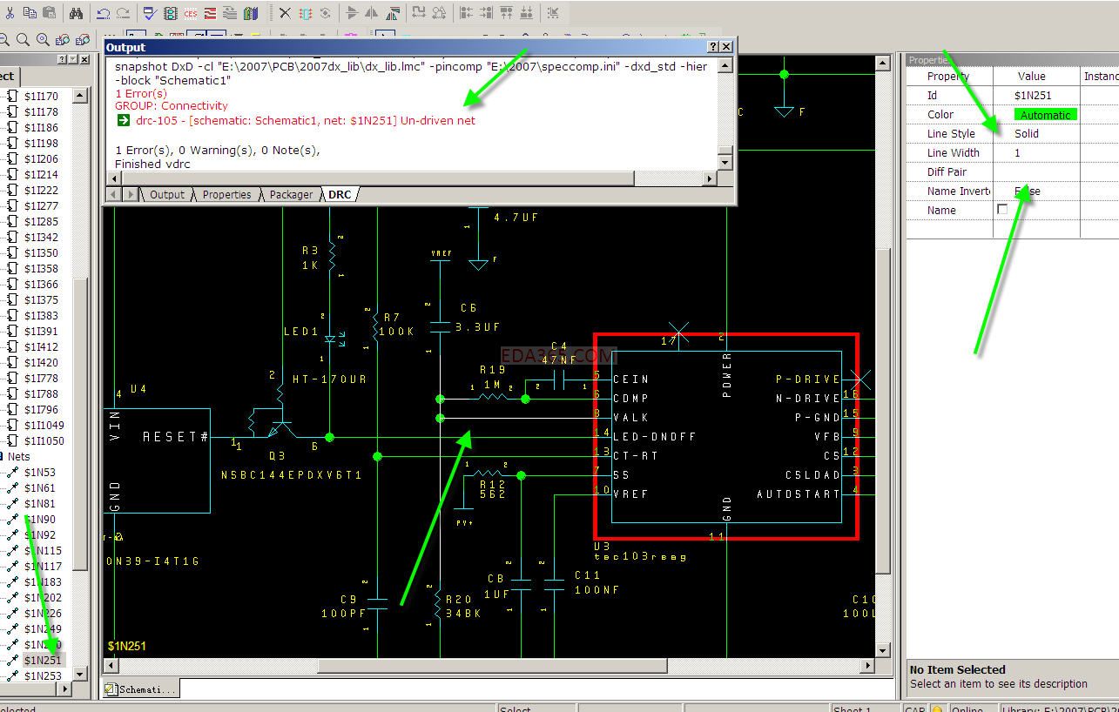Click the Delete X toolbar icon

(x=286, y=13)
